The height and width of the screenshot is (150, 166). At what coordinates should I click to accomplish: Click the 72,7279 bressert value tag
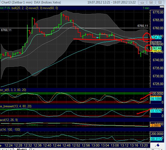[x=156, y=111]
